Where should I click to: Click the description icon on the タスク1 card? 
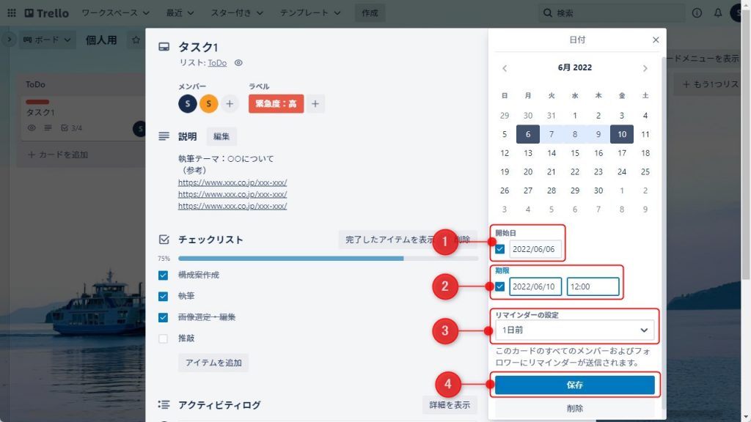48,127
